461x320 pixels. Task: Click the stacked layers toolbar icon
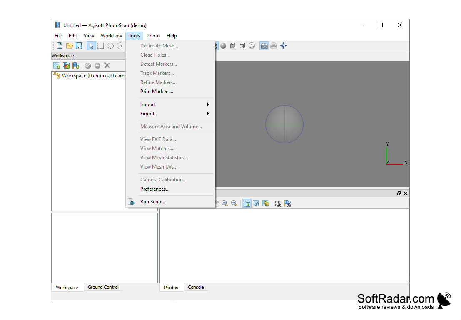point(274,45)
